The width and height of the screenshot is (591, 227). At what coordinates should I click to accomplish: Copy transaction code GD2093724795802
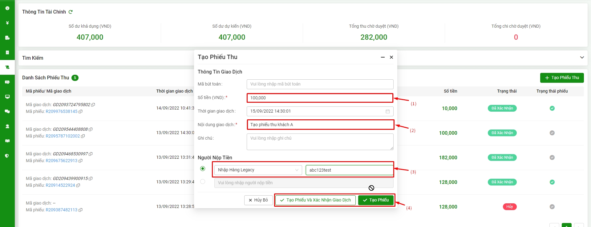(93, 105)
